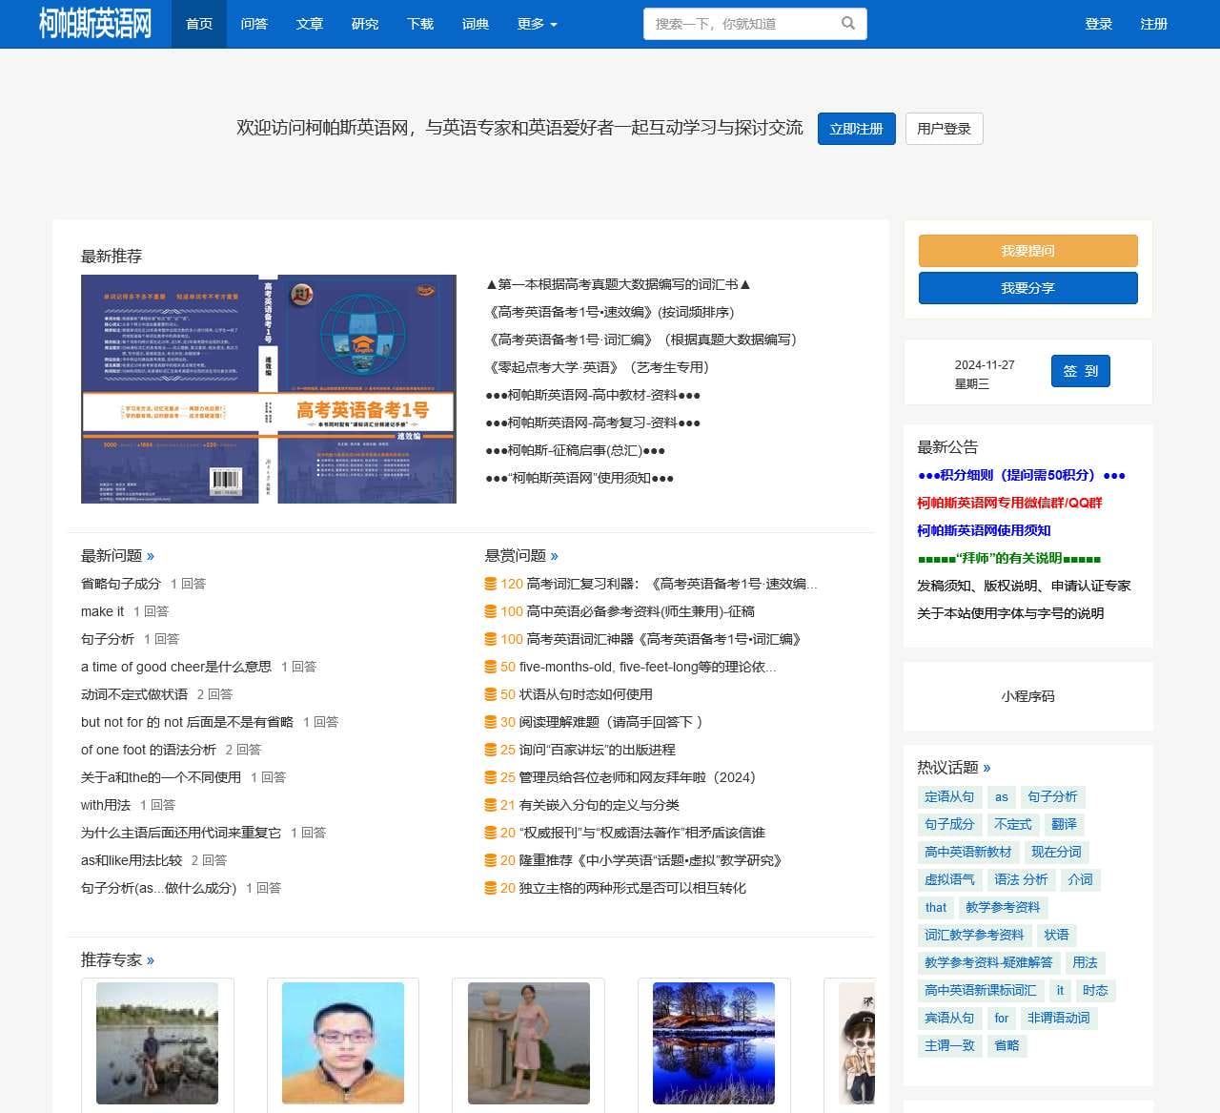
Task: Open the first recommended expert's photo
Action: click(x=157, y=1043)
